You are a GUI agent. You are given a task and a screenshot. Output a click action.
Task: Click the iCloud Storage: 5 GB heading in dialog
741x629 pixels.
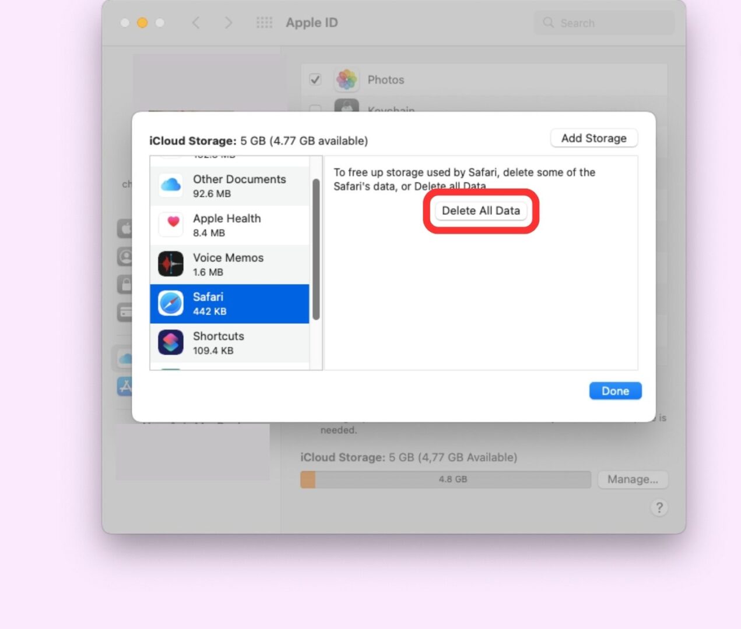[x=258, y=141]
